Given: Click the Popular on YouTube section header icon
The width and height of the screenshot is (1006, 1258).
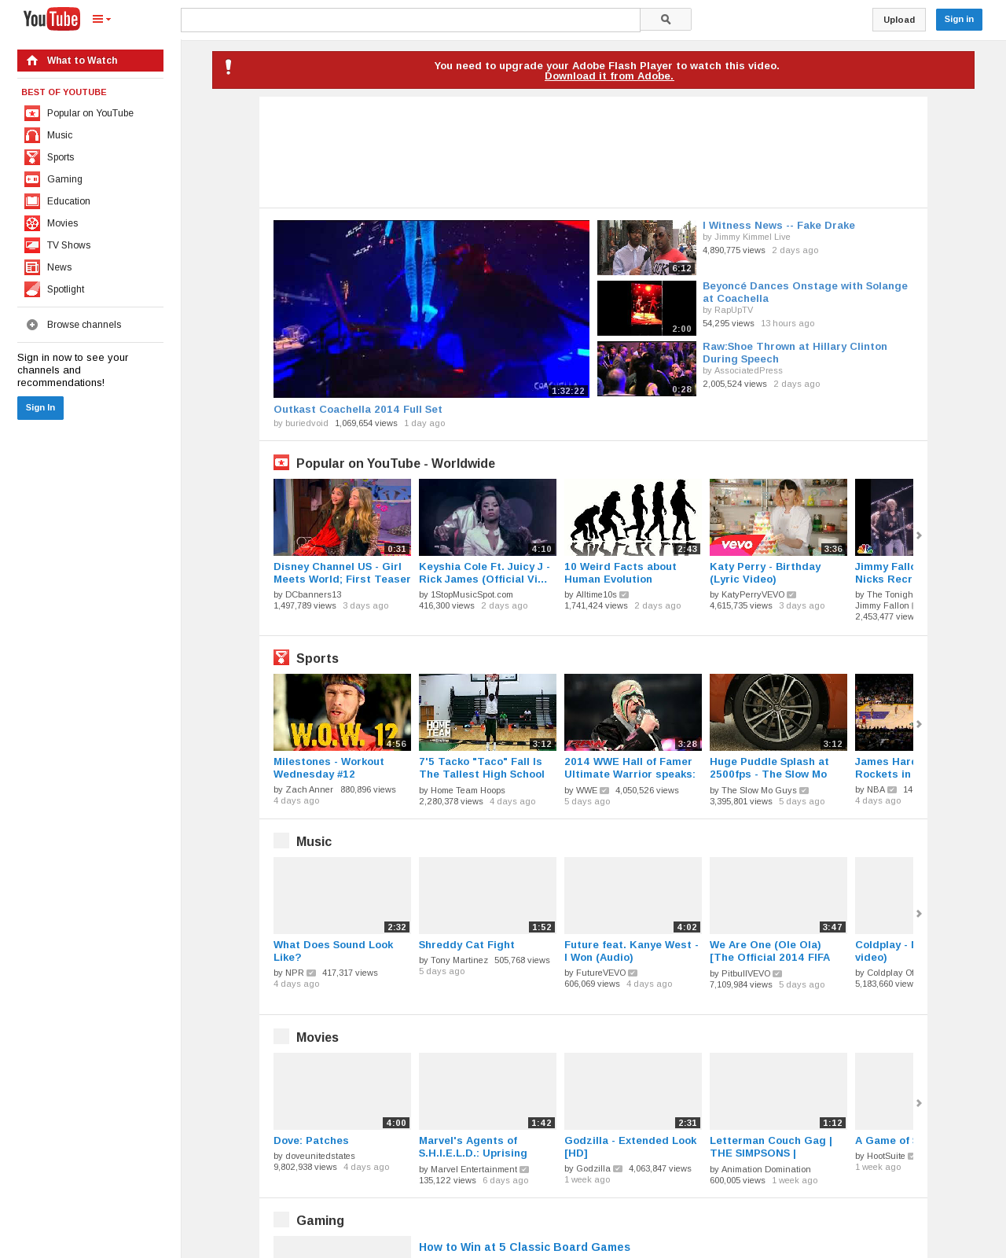Looking at the screenshot, I should pos(281,462).
